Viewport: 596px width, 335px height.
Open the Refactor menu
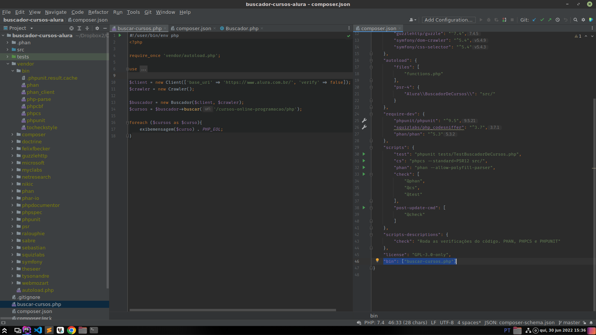(98, 12)
